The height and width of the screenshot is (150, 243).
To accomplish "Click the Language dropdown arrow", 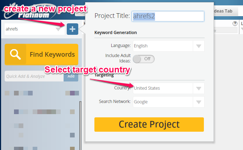I will tap(198, 46).
